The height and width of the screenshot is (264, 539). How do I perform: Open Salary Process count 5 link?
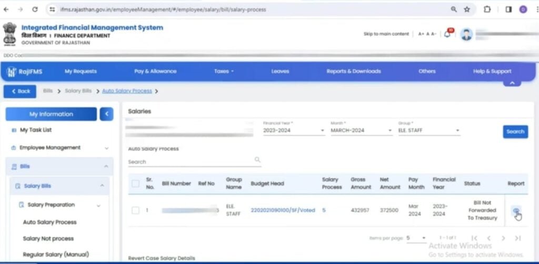(324, 210)
